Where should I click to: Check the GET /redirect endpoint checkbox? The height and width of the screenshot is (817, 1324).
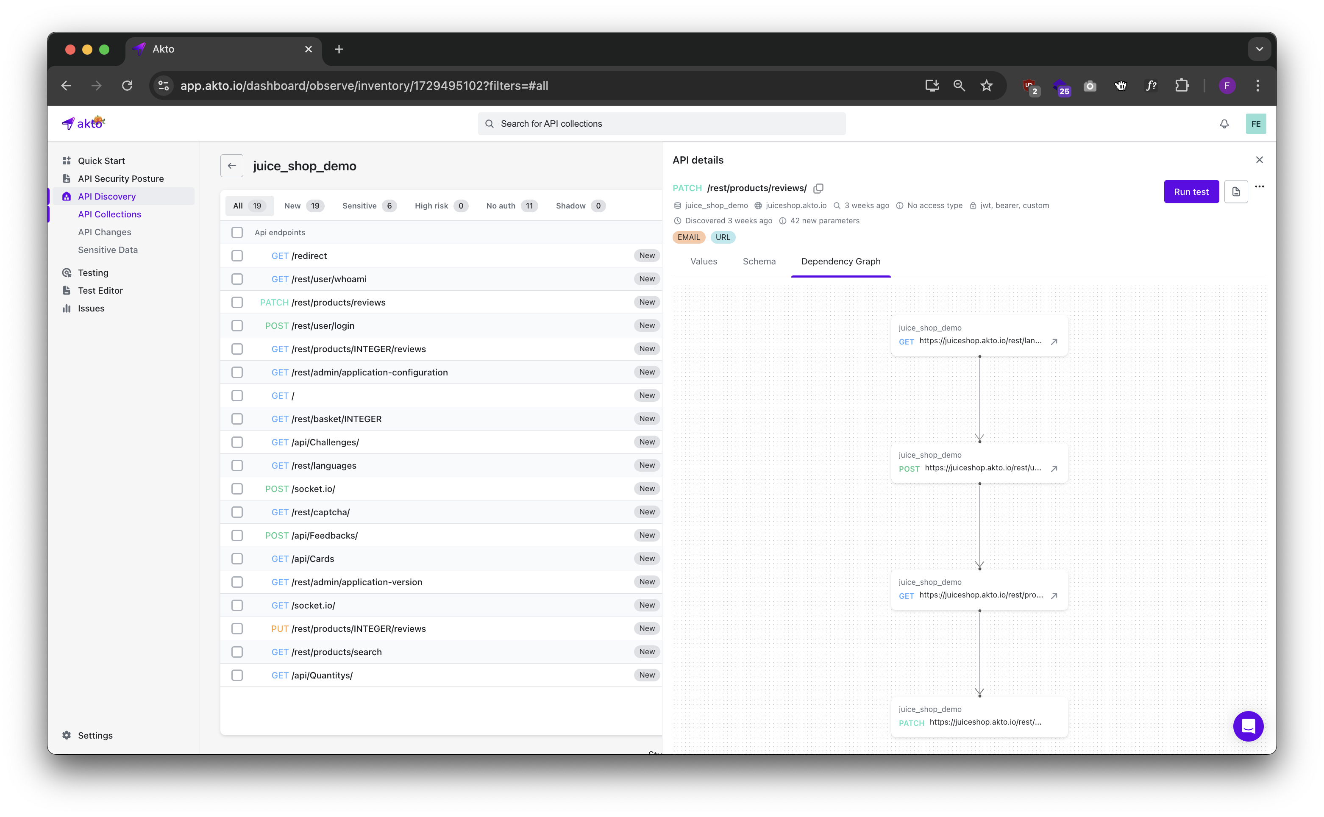(x=236, y=256)
